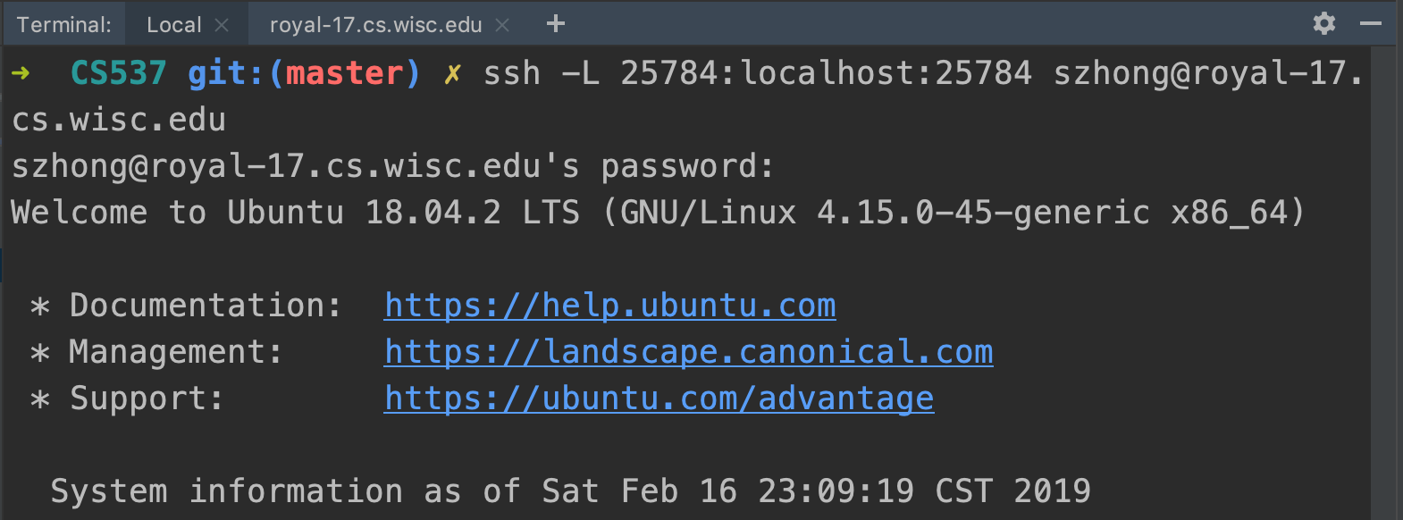
Task: Click the yellow dirty-state marker in prompt
Action: pyautogui.click(x=452, y=73)
